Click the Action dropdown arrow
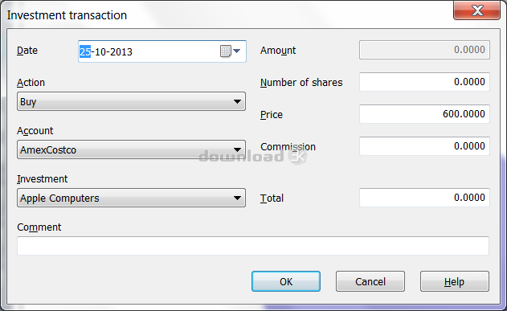The width and height of the screenshot is (507, 311). (237, 101)
